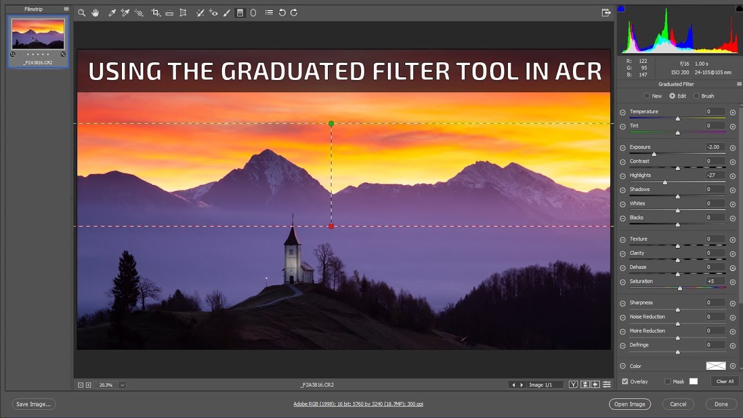Click the red gradient end handle
Image resolution: width=743 pixels, height=418 pixels.
331,226
